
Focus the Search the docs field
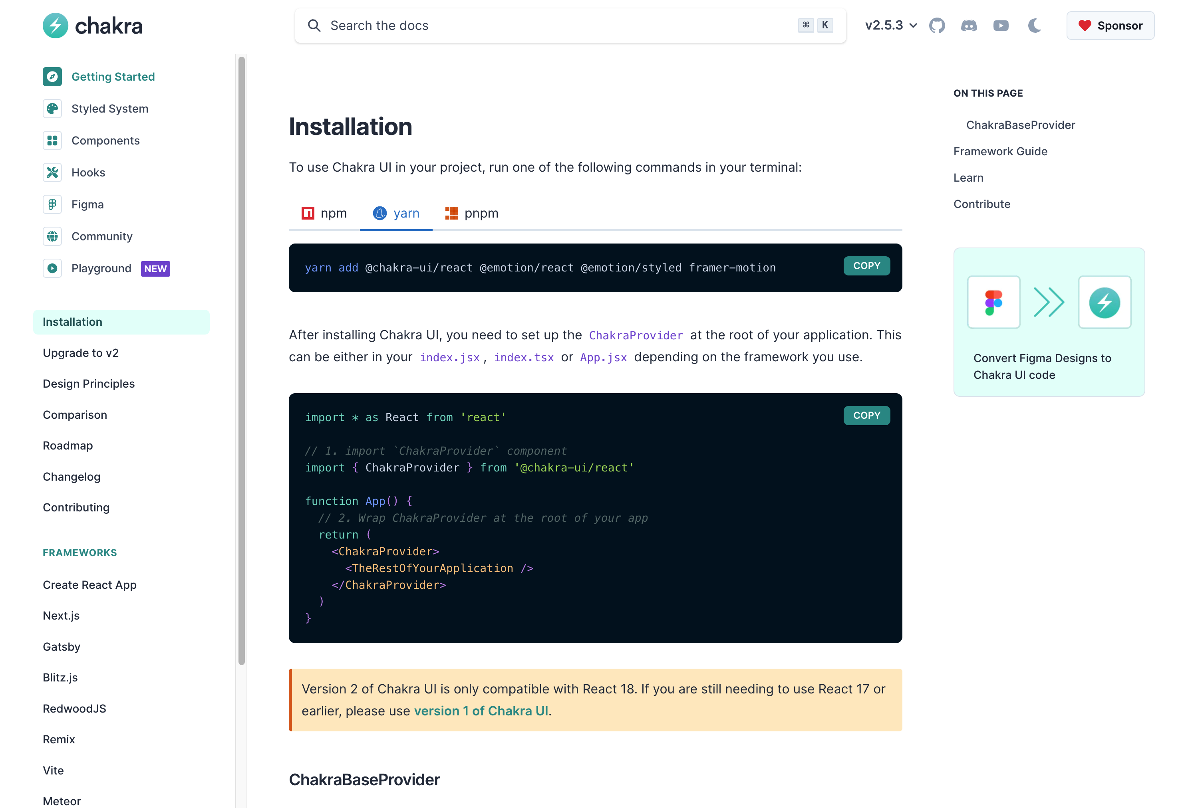point(561,25)
